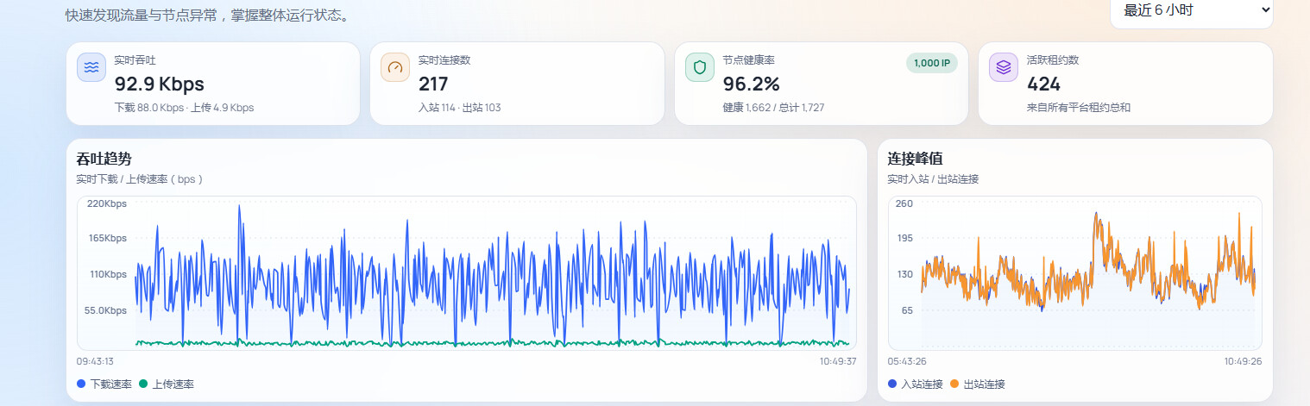
Task: Toggle the 入站连接 legend series
Action: tap(916, 384)
